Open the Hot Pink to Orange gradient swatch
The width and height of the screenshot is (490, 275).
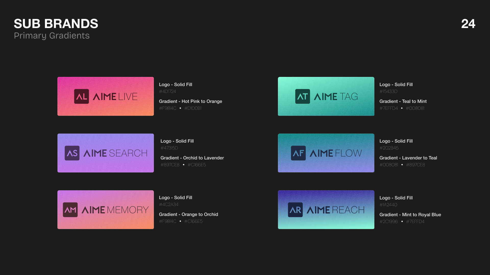(x=105, y=96)
